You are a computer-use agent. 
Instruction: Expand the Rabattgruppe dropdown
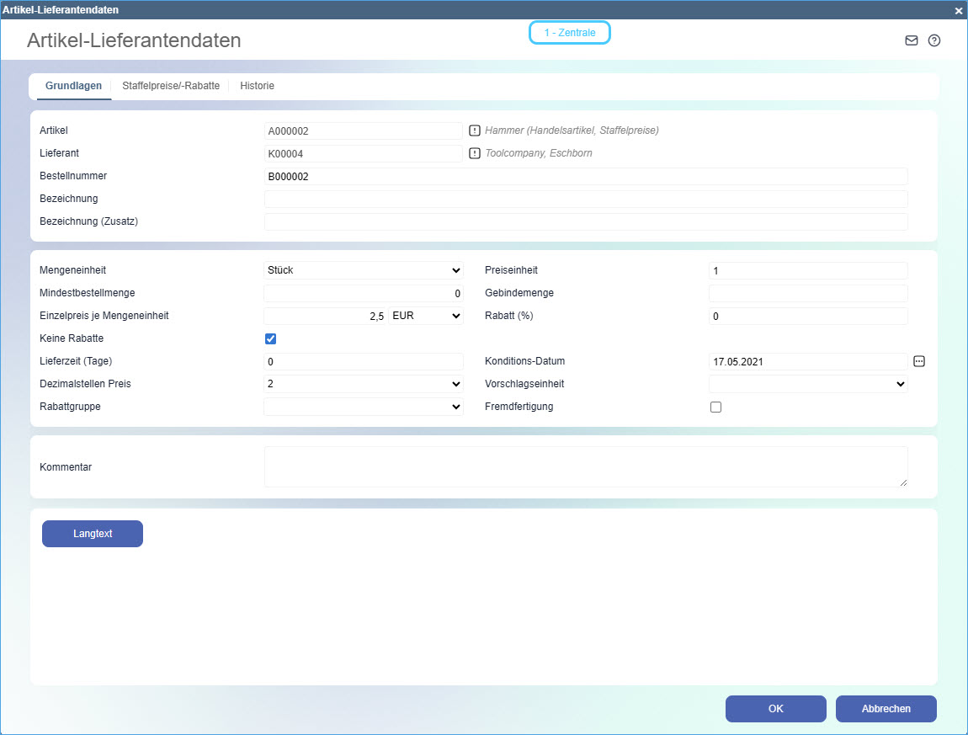[x=363, y=407]
